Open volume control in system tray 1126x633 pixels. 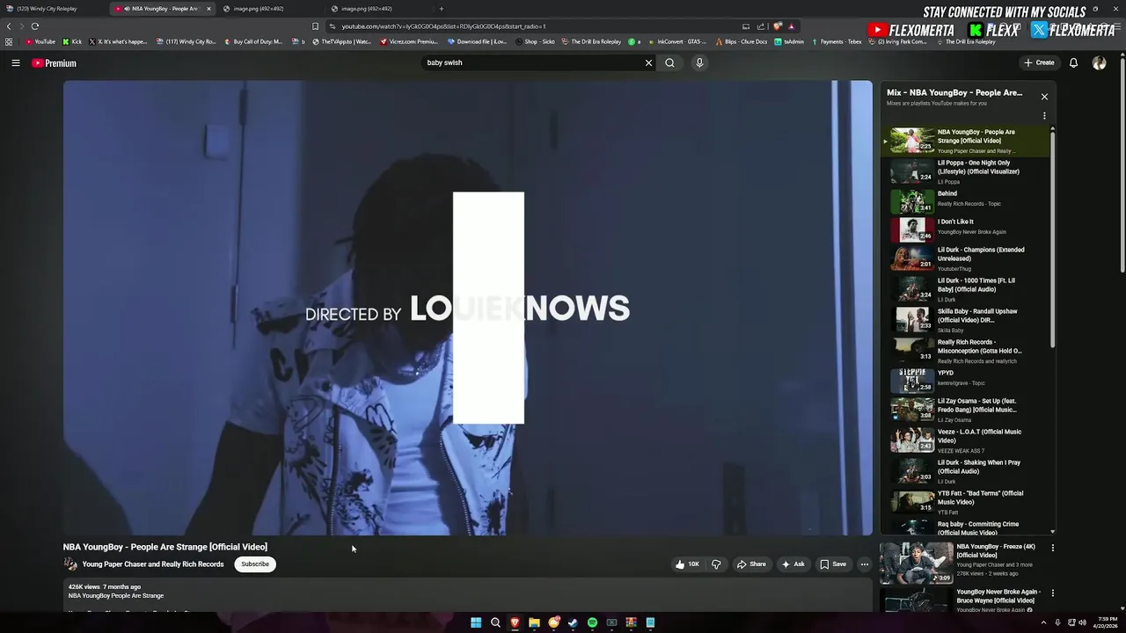pyautogui.click(x=1081, y=622)
